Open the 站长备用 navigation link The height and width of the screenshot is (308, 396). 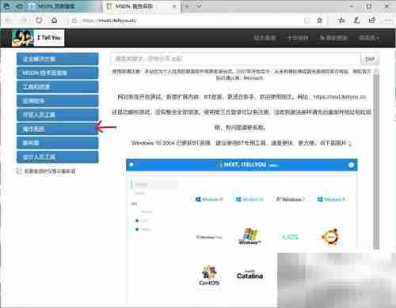click(x=265, y=38)
